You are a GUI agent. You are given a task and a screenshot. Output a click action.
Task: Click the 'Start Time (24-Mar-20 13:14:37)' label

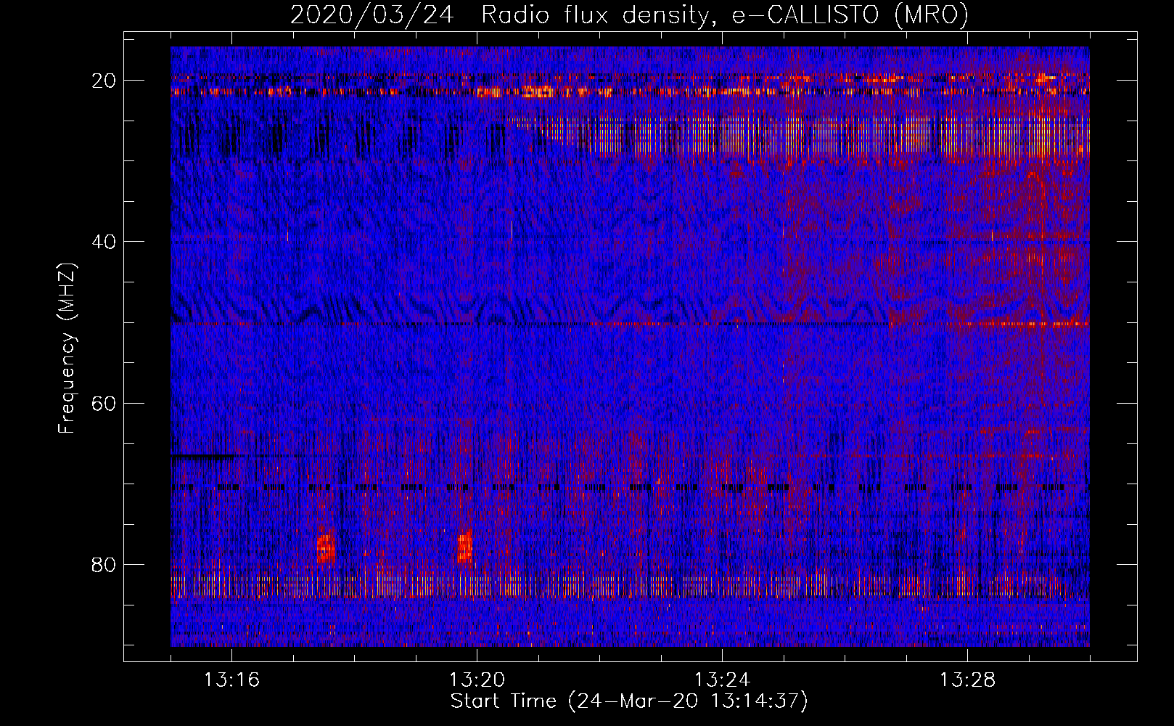pos(629,701)
